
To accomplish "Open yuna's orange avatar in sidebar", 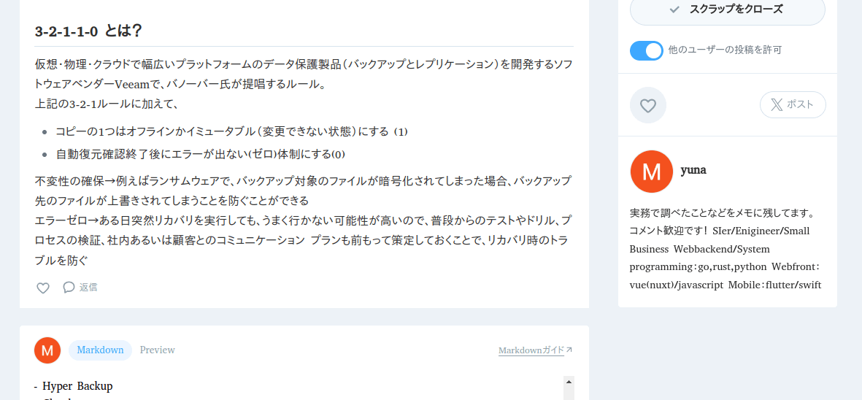I will pos(652,172).
